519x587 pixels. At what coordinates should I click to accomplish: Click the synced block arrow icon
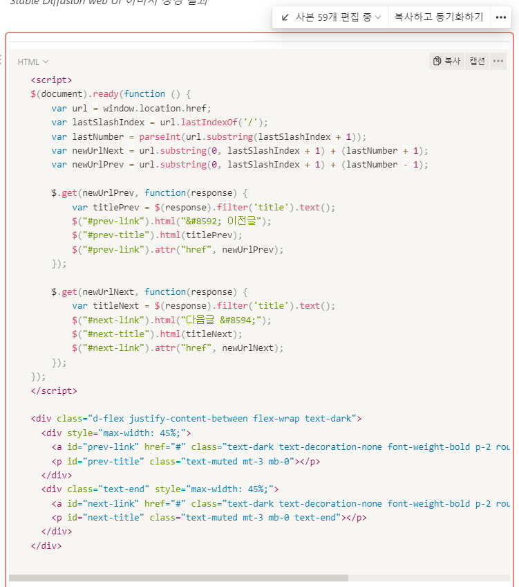click(285, 17)
